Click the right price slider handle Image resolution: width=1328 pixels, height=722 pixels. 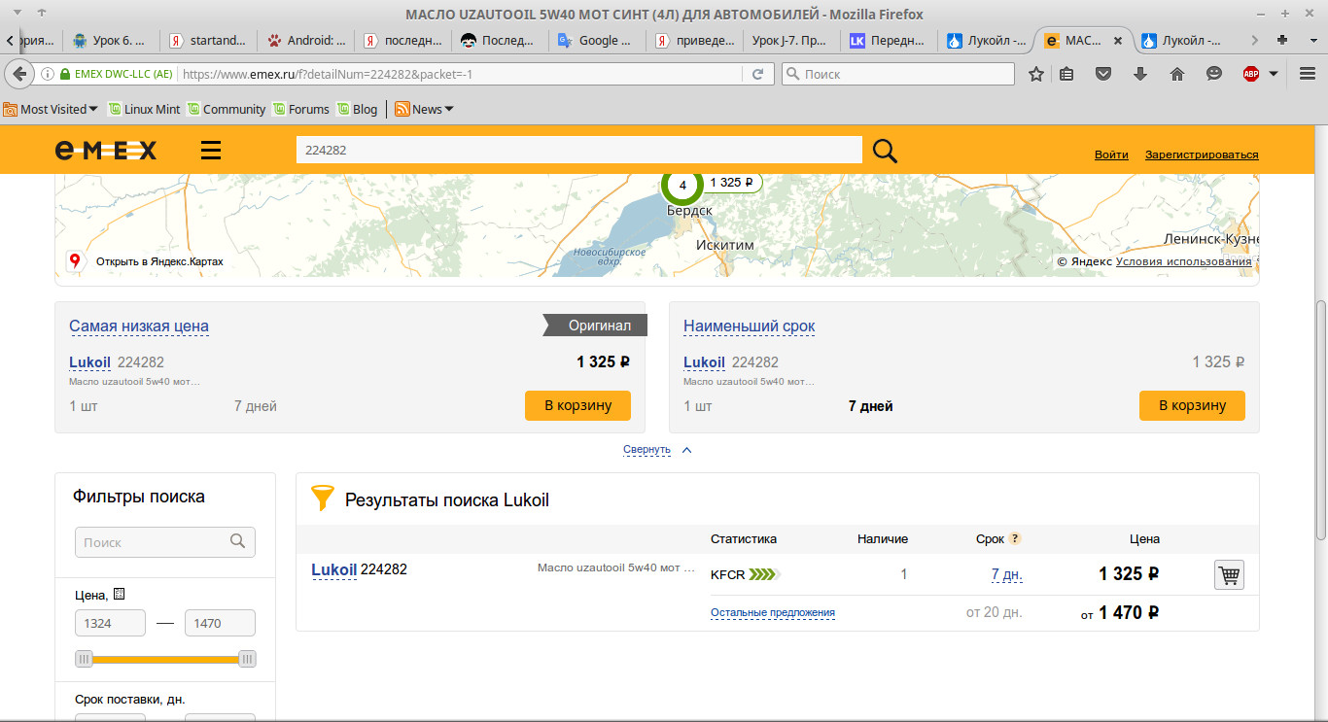(x=247, y=659)
